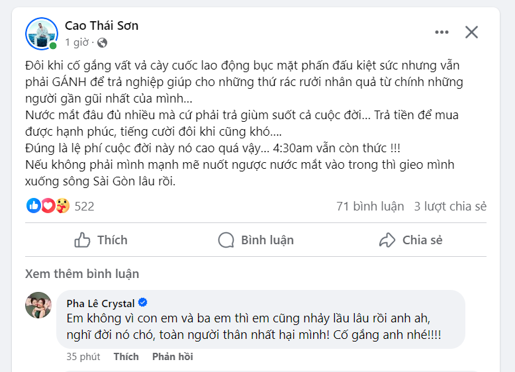Click the Care hug reaction emoji
Screen dimensions: 515x372
(x=62, y=206)
